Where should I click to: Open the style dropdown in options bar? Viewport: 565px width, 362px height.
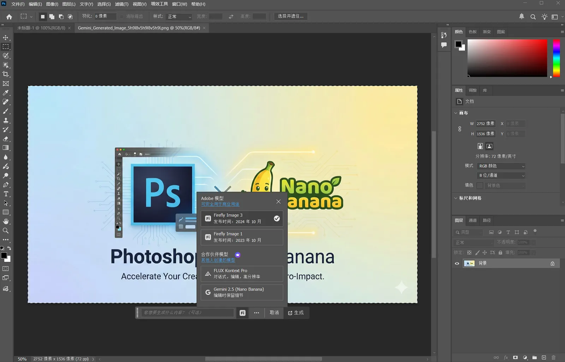(179, 16)
